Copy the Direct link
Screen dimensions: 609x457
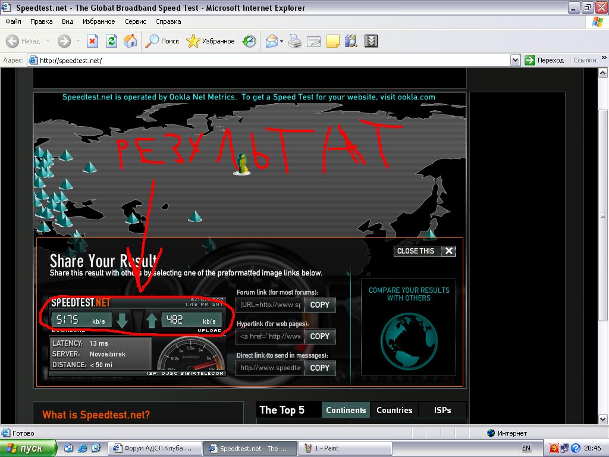click(x=319, y=368)
